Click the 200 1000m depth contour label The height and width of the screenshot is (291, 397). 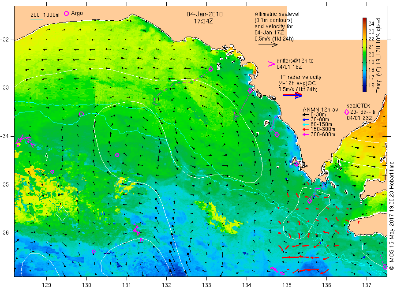pyautogui.click(x=45, y=15)
